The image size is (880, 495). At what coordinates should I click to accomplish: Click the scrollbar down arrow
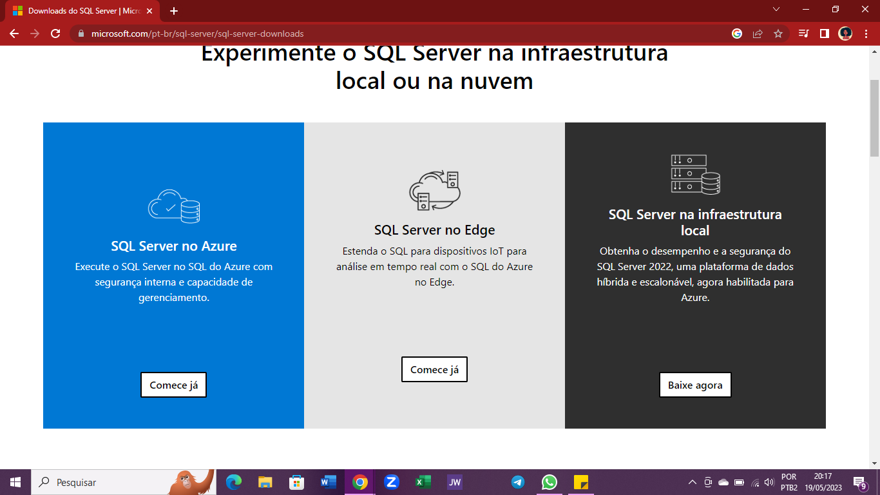pyautogui.click(x=874, y=462)
